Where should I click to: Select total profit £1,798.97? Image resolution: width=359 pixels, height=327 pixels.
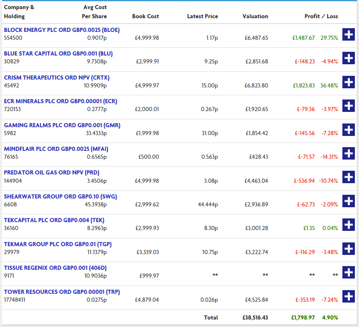click(x=303, y=317)
